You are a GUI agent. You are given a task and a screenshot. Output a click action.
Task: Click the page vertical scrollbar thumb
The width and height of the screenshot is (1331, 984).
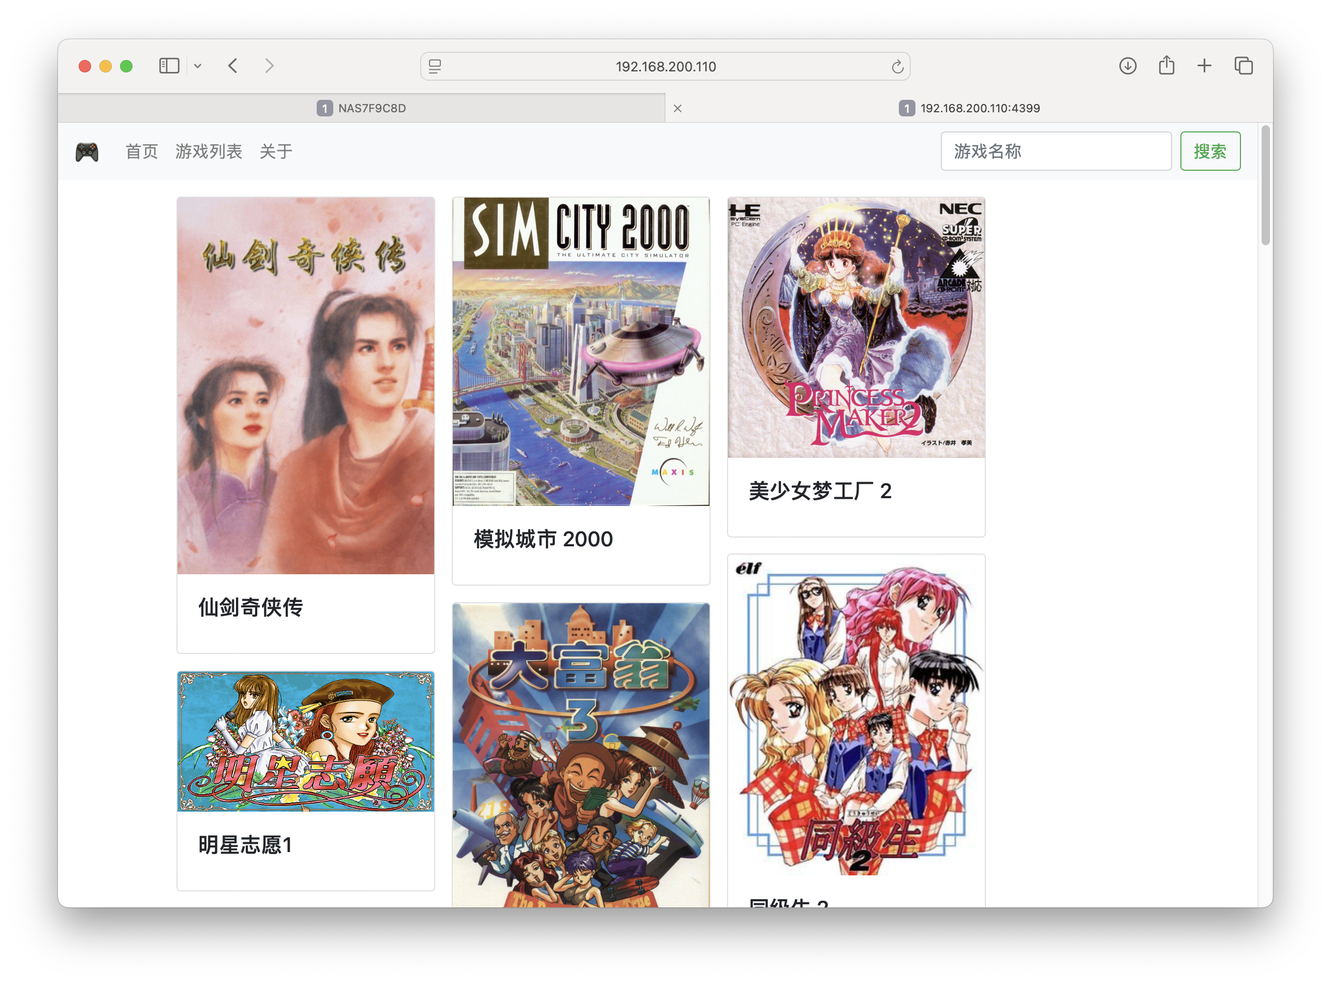[x=1265, y=185]
